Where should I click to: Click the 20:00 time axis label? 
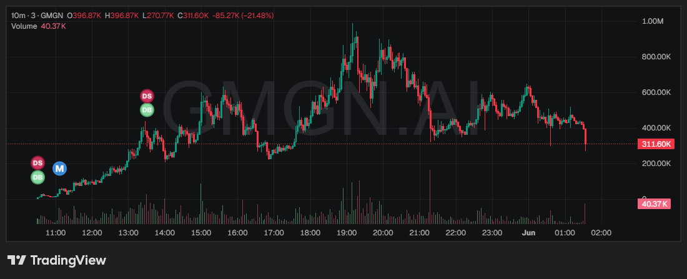point(383,233)
